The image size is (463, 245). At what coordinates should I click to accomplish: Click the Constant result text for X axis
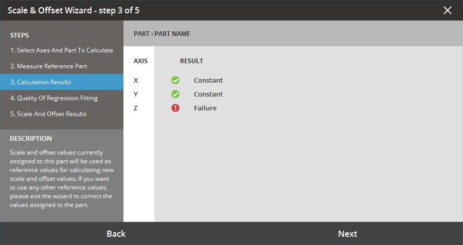(x=208, y=81)
